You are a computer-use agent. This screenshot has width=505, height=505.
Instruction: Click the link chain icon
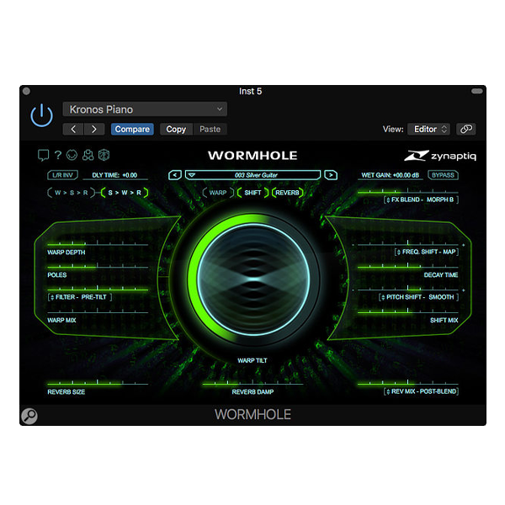coord(466,129)
